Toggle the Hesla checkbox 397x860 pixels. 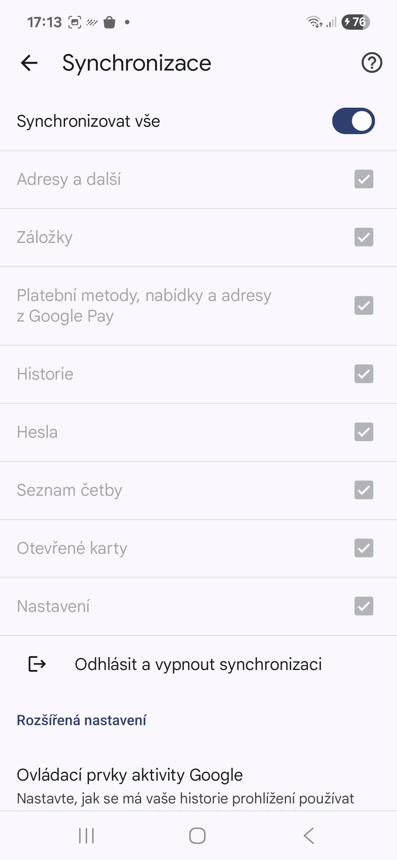pos(364,432)
